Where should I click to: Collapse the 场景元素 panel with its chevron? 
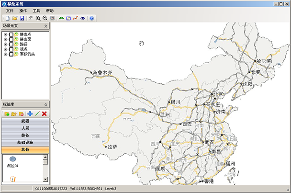(45, 26)
